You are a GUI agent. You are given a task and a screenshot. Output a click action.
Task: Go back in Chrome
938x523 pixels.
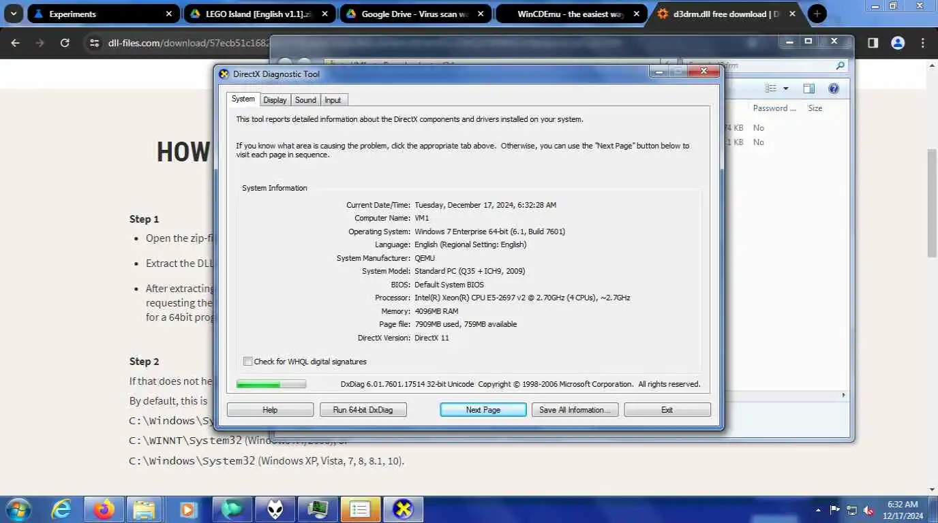click(x=16, y=43)
